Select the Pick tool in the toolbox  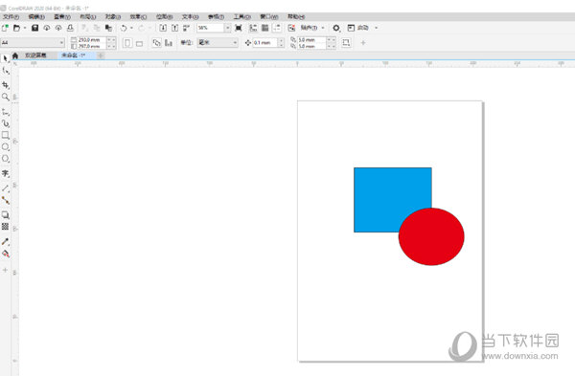point(5,58)
